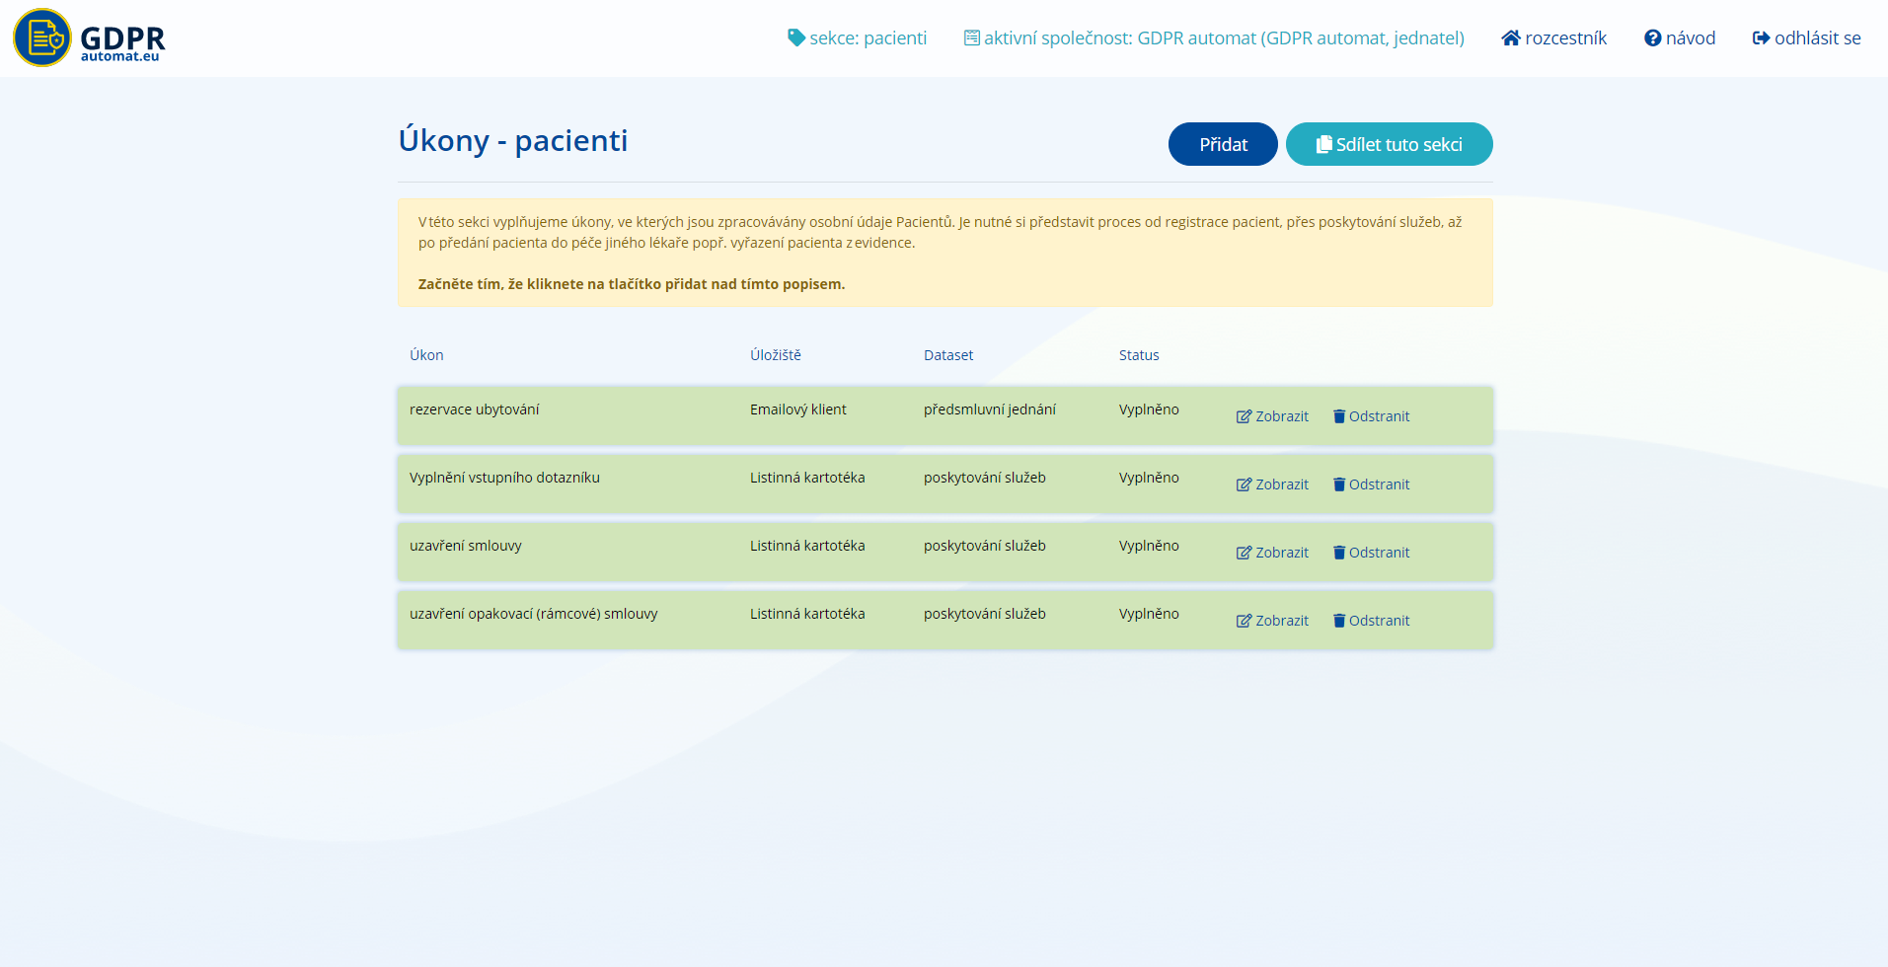Open Zobrazit for uzavření opakovací (rámcové) smlouvy
1888x967 pixels.
click(1272, 621)
